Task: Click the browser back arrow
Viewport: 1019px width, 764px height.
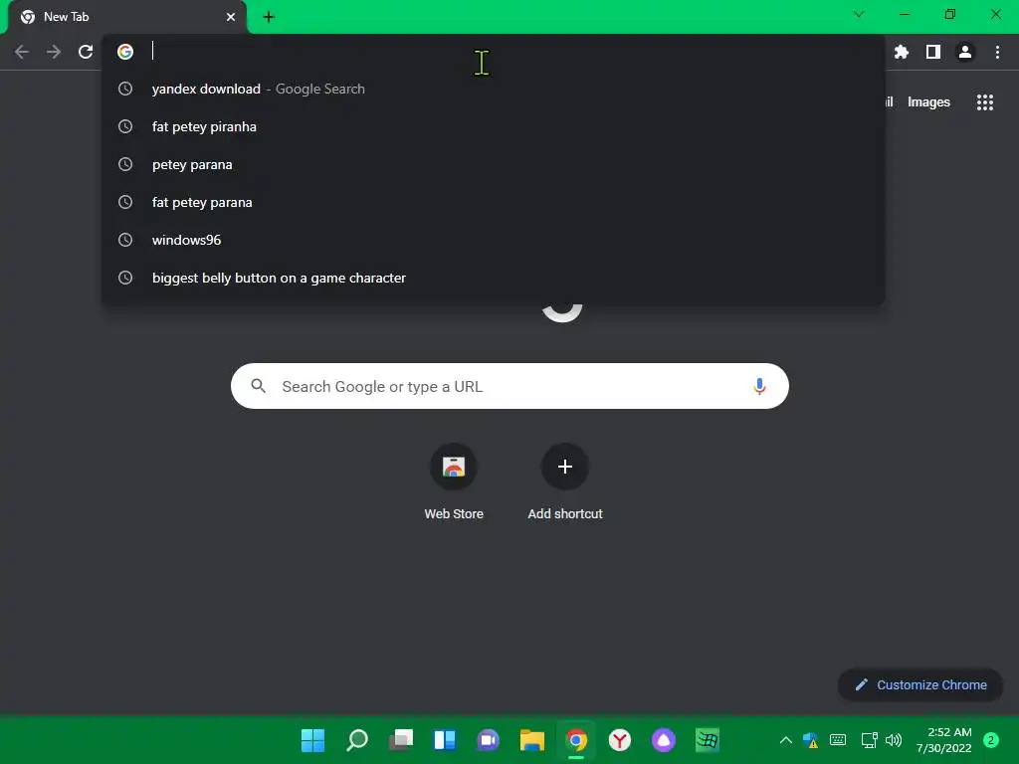Action: (22, 52)
